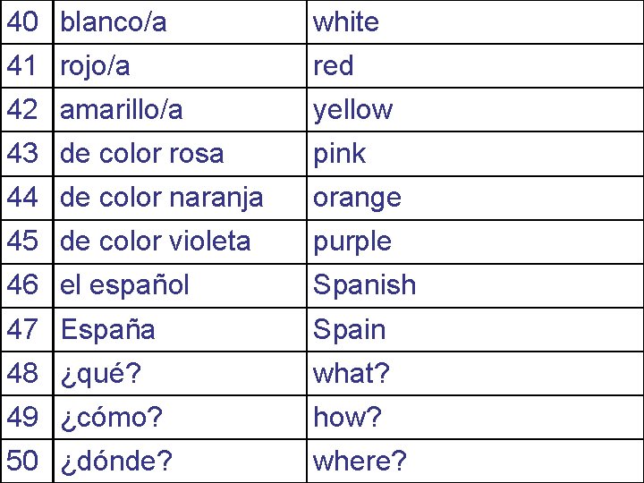The height and width of the screenshot is (483, 644).
Task: Click the word "España"
Action: 107,329
